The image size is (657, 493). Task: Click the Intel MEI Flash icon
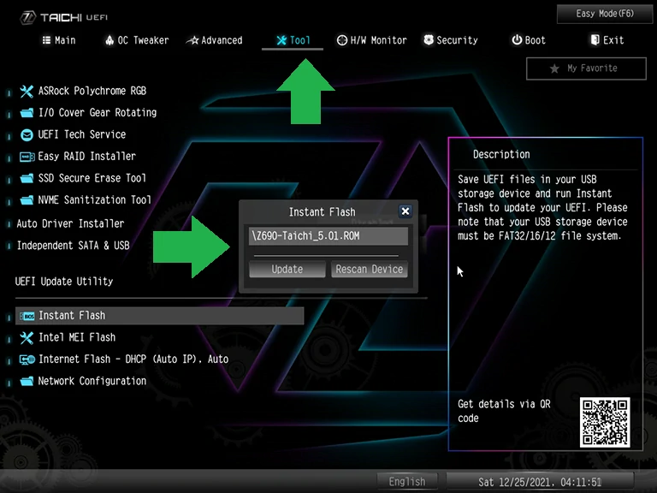click(27, 337)
